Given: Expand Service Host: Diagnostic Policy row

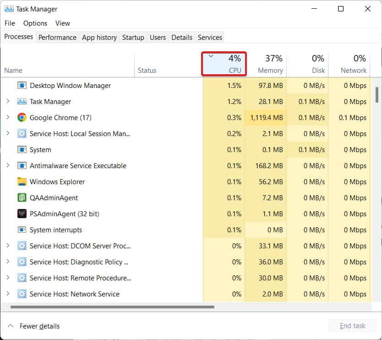Looking at the screenshot, I should point(8,262).
